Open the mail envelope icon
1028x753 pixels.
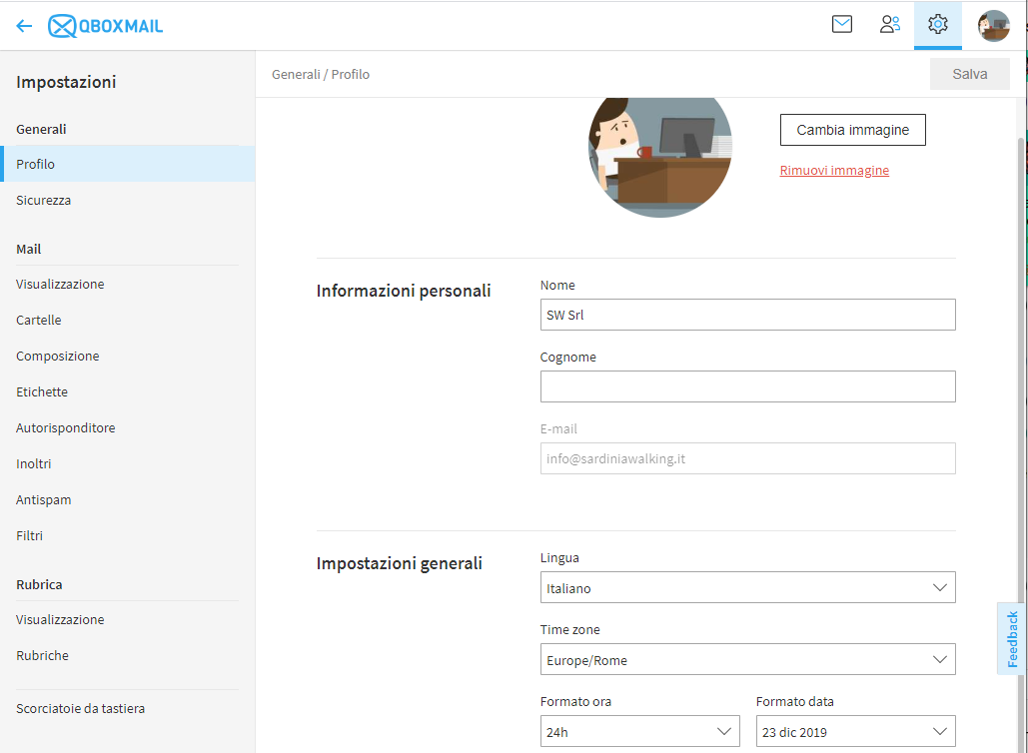coord(842,25)
